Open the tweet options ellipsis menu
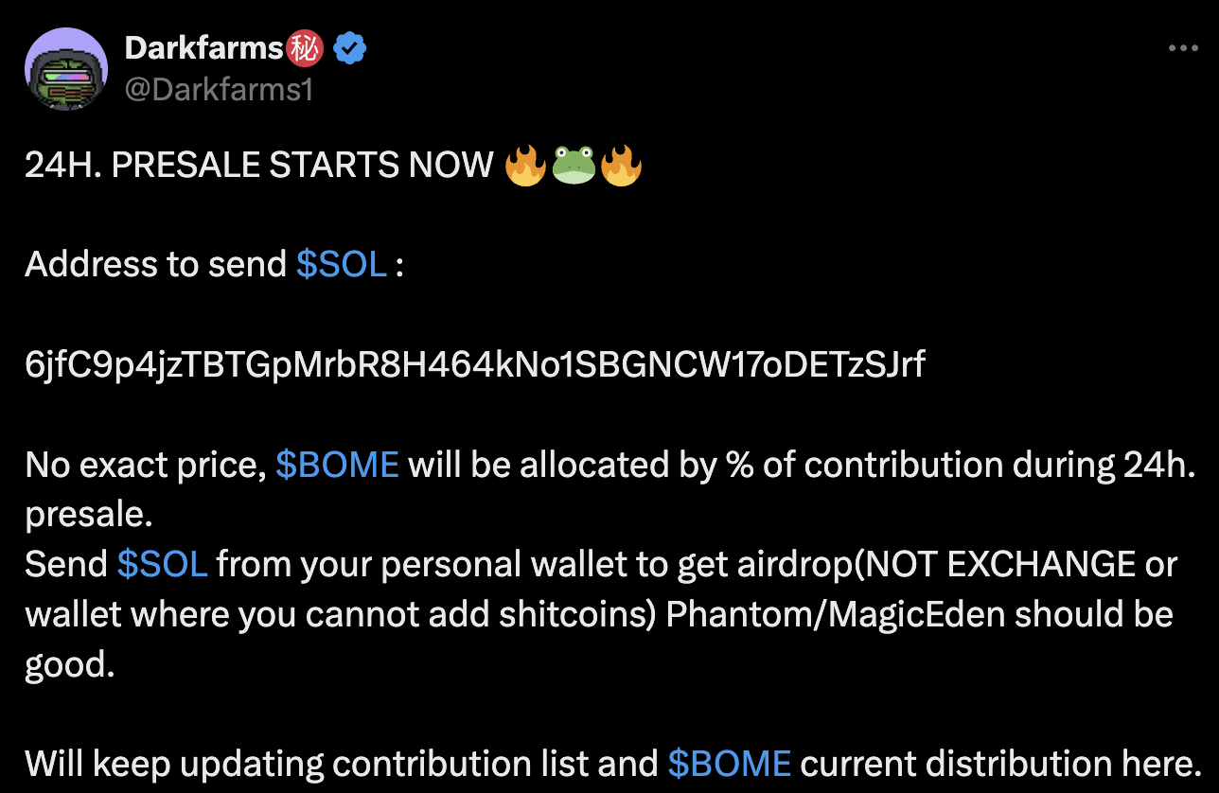Image resolution: width=1219 pixels, height=793 pixels. (x=1181, y=47)
